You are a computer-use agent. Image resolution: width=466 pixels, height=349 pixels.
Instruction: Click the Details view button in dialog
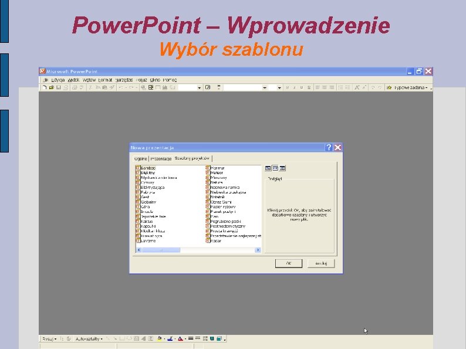(x=282, y=168)
